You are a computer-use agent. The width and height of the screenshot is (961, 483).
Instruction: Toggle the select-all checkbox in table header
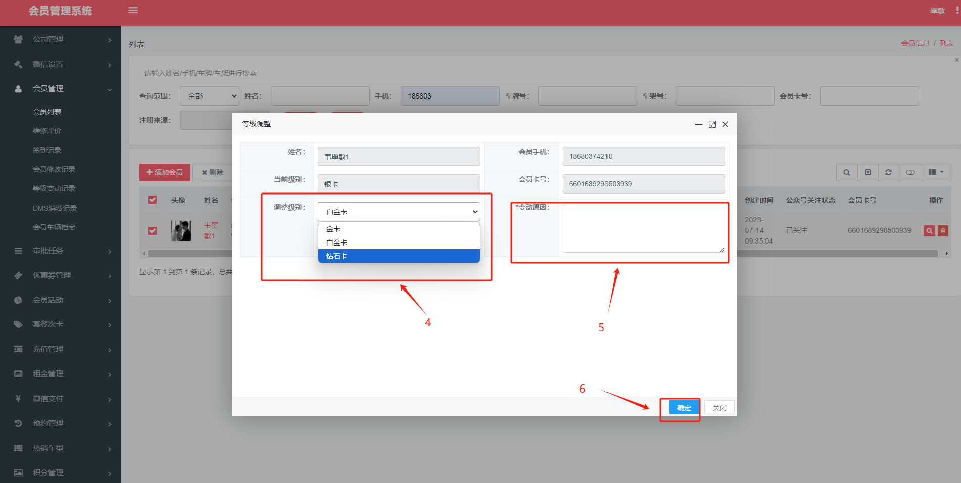(x=153, y=200)
